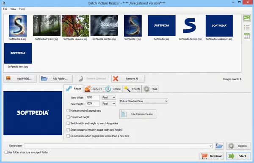This screenshot has height=163, width=254.
Task: Open the New Width unit dropdown
Action: tap(109, 97)
